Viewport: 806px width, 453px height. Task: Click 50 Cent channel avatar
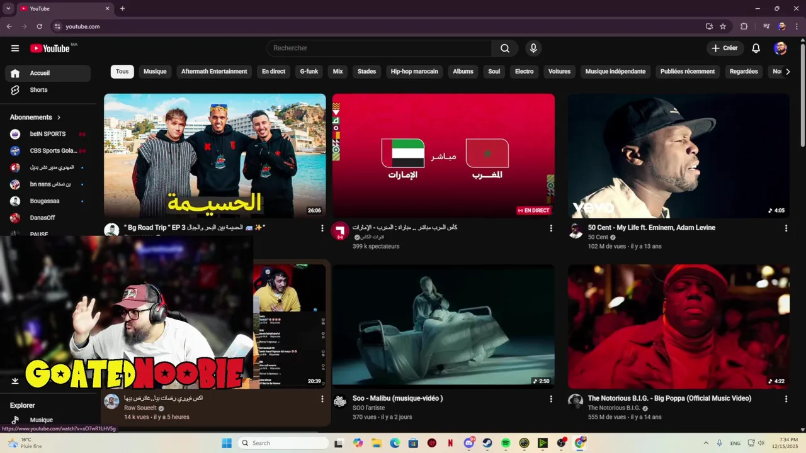pyautogui.click(x=576, y=230)
